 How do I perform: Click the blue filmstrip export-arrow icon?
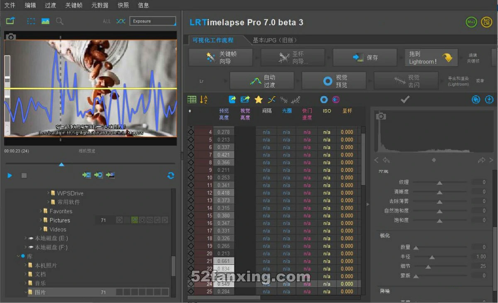245,100
